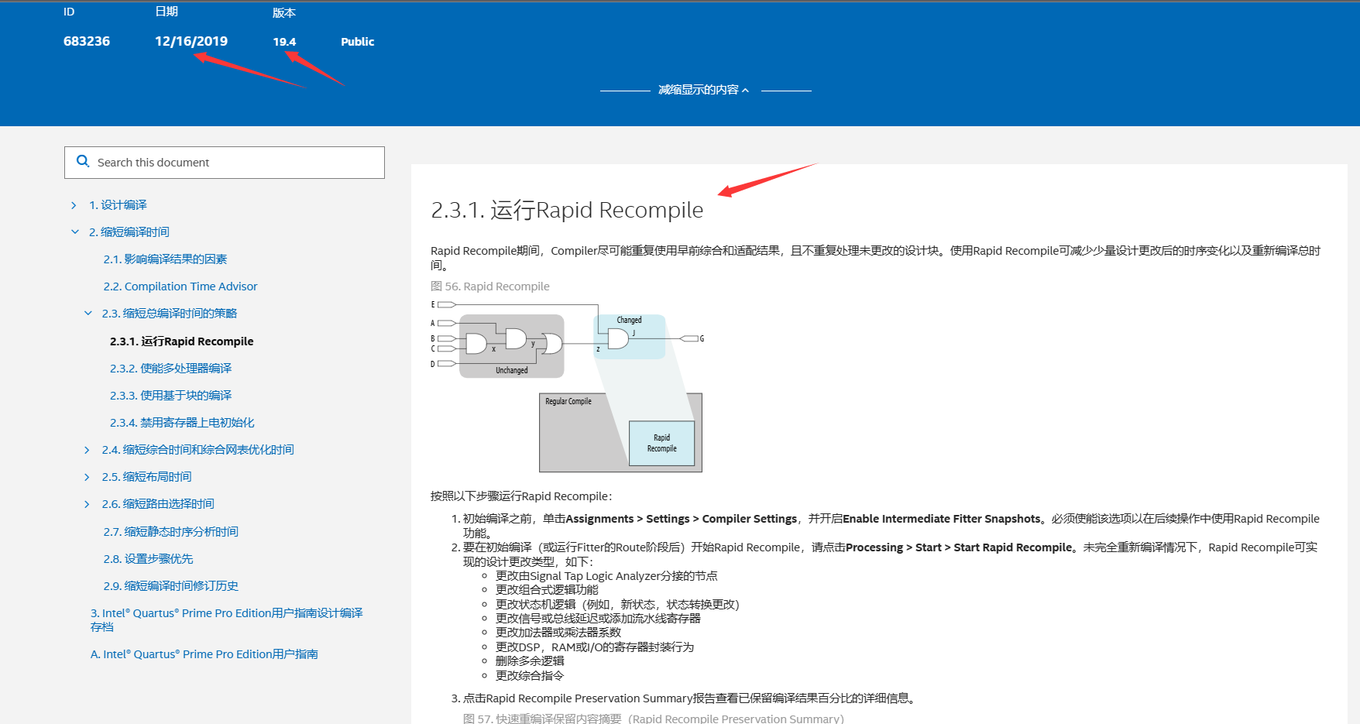Click the 图 56. Rapid Recompile caption
Viewport: 1360px width, 724px height.
point(490,287)
